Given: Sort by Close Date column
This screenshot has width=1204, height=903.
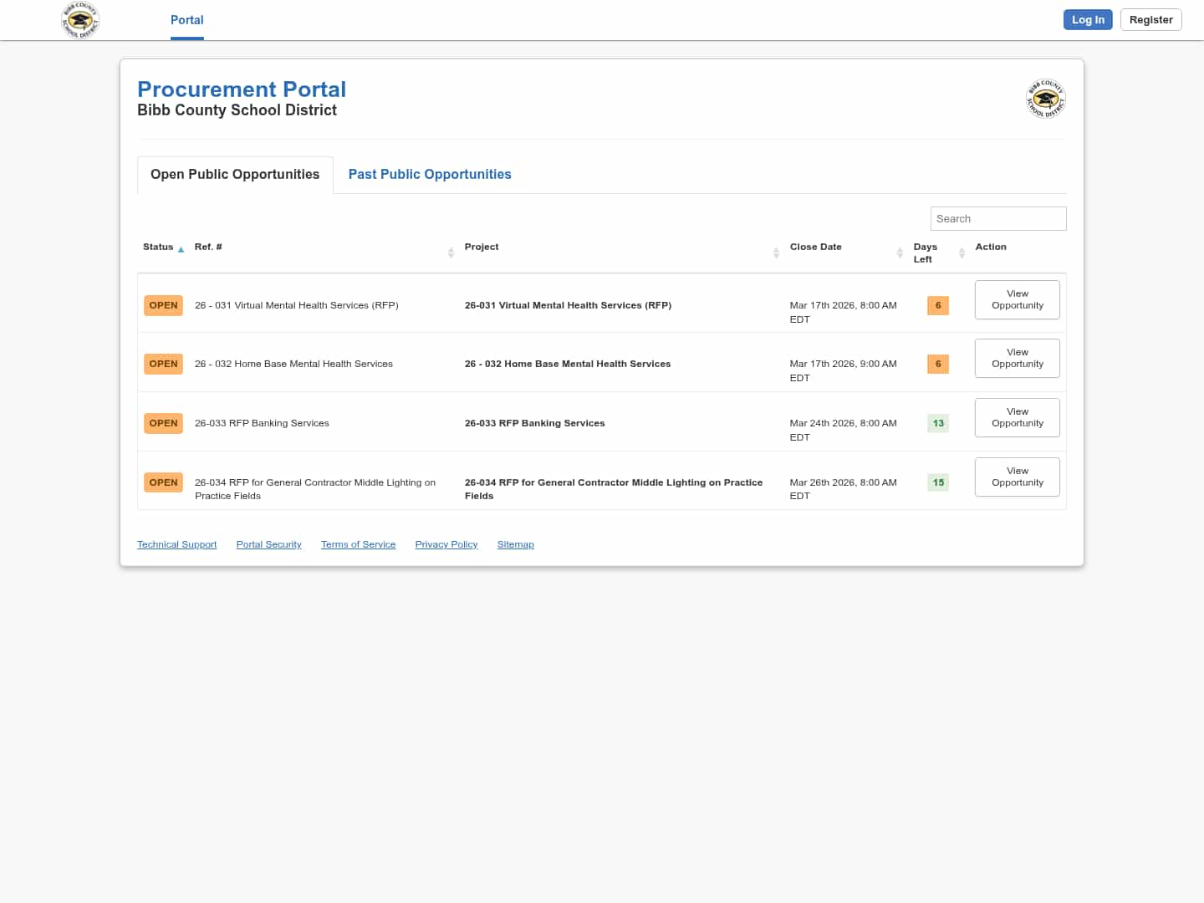Looking at the screenshot, I should click(x=900, y=252).
